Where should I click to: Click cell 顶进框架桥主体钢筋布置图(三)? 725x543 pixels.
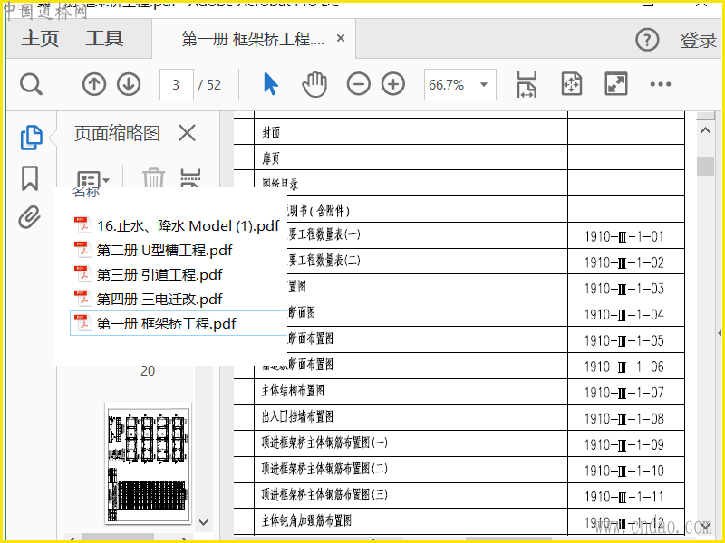411,495
